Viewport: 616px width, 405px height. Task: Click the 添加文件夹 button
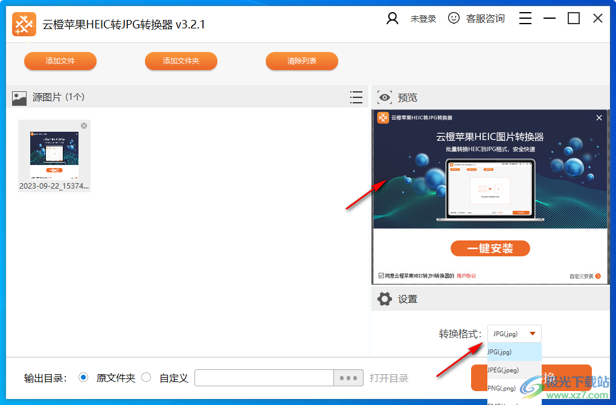tap(181, 61)
